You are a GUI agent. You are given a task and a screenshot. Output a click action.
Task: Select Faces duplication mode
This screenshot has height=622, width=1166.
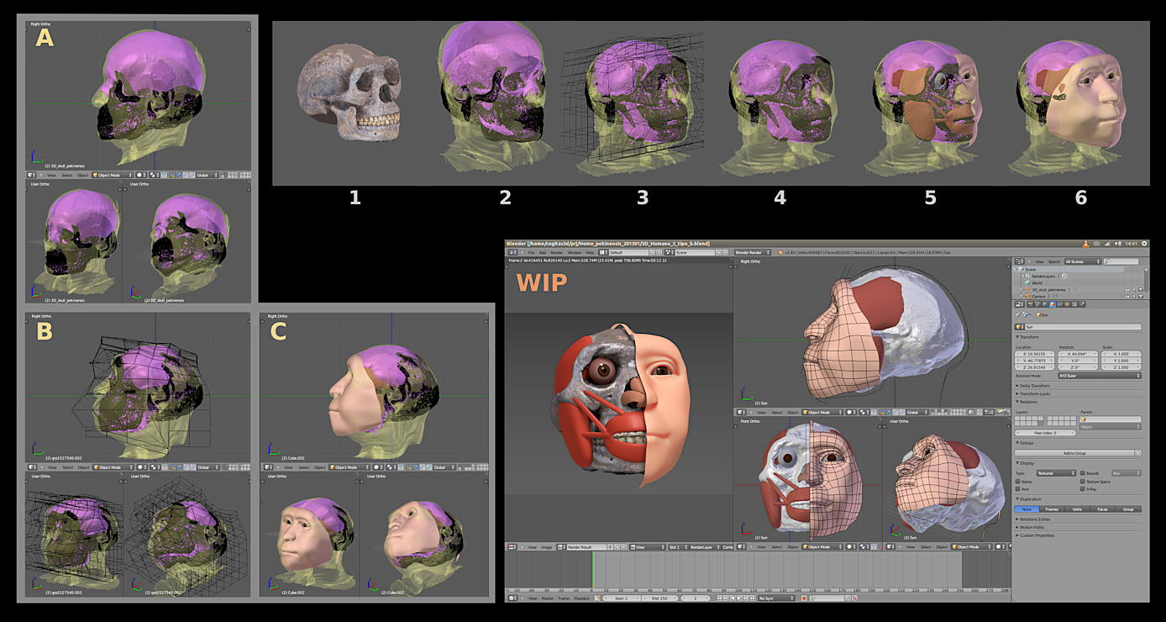point(1102,509)
